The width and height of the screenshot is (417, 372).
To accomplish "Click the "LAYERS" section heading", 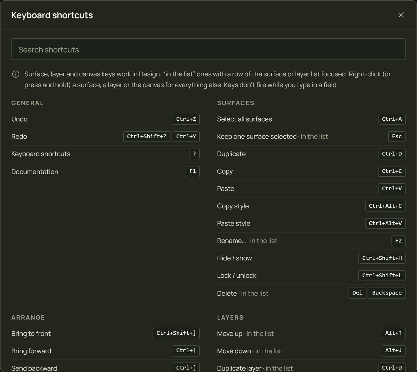I will click(x=230, y=317).
